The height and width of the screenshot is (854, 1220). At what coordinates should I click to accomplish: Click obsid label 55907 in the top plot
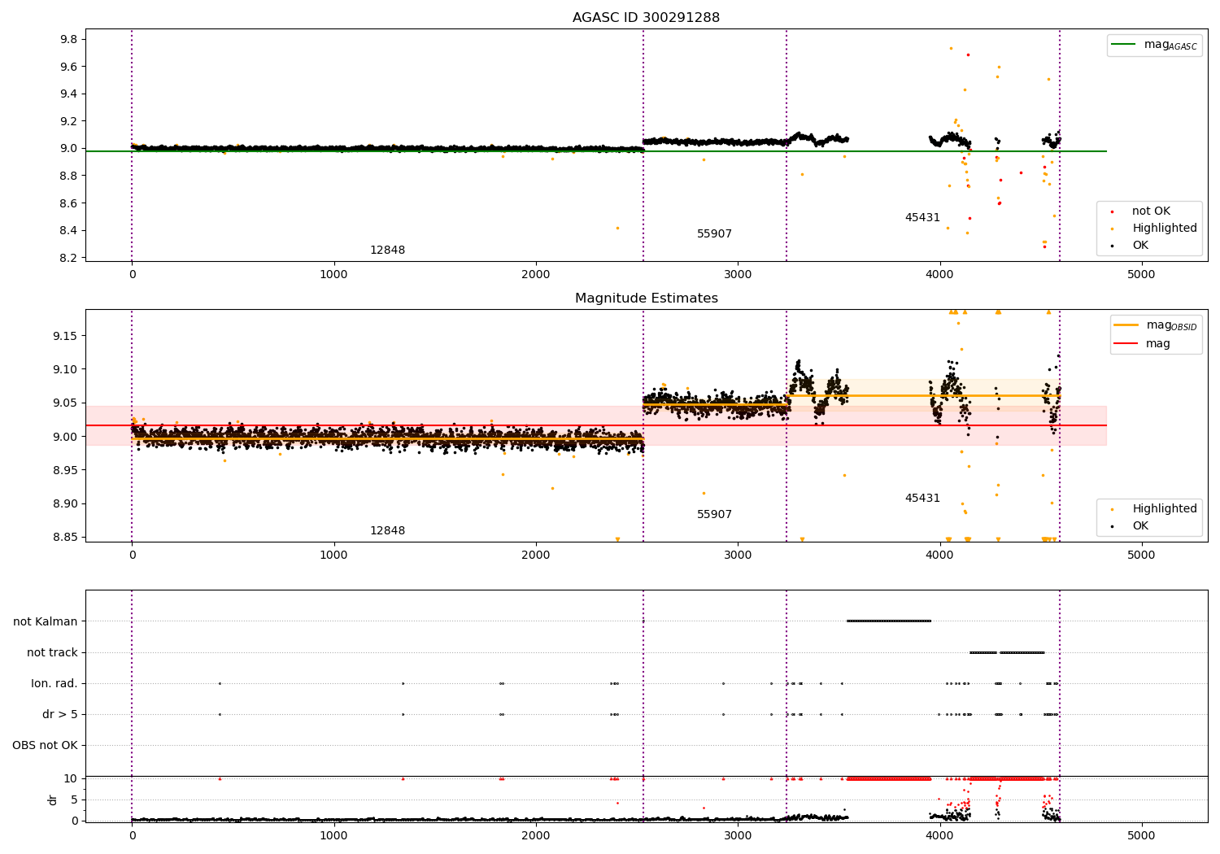point(714,234)
